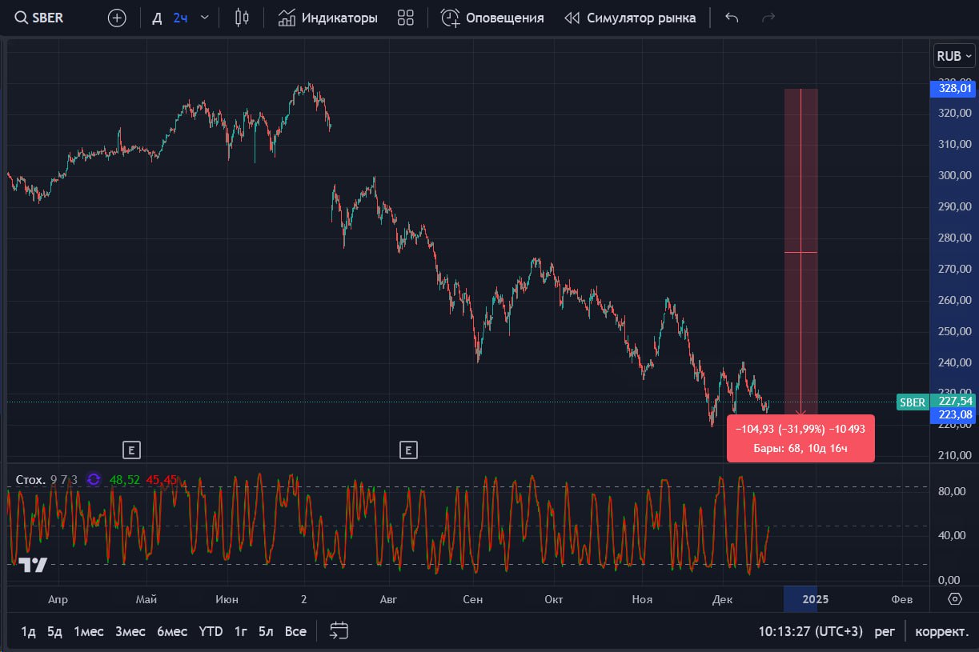Select 1г time range
The height and width of the screenshot is (652, 979).
point(240,631)
